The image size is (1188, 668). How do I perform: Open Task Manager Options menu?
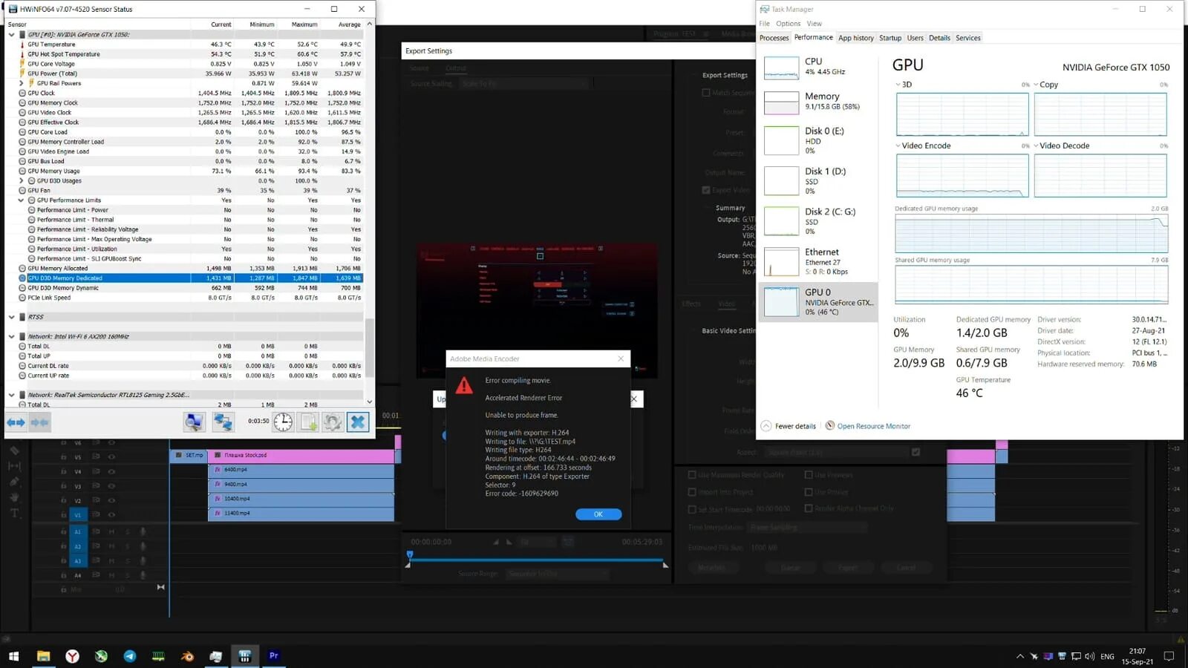click(788, 24)
